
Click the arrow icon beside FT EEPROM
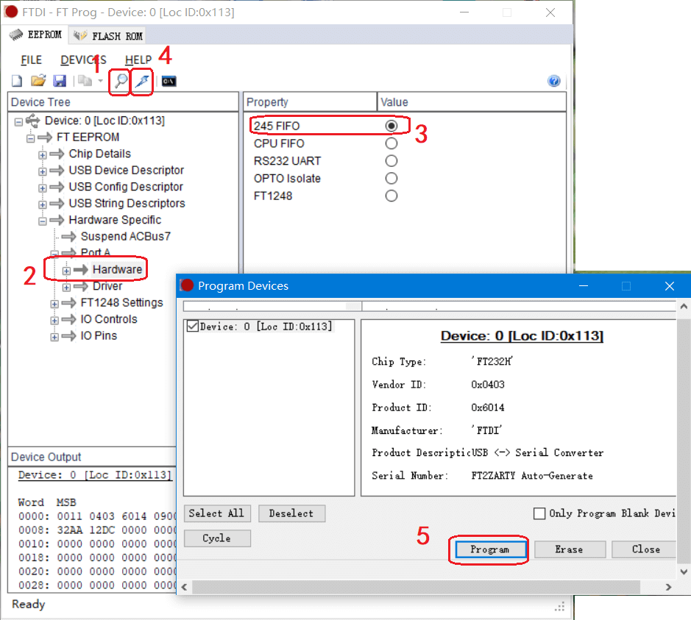click(45, 138)
